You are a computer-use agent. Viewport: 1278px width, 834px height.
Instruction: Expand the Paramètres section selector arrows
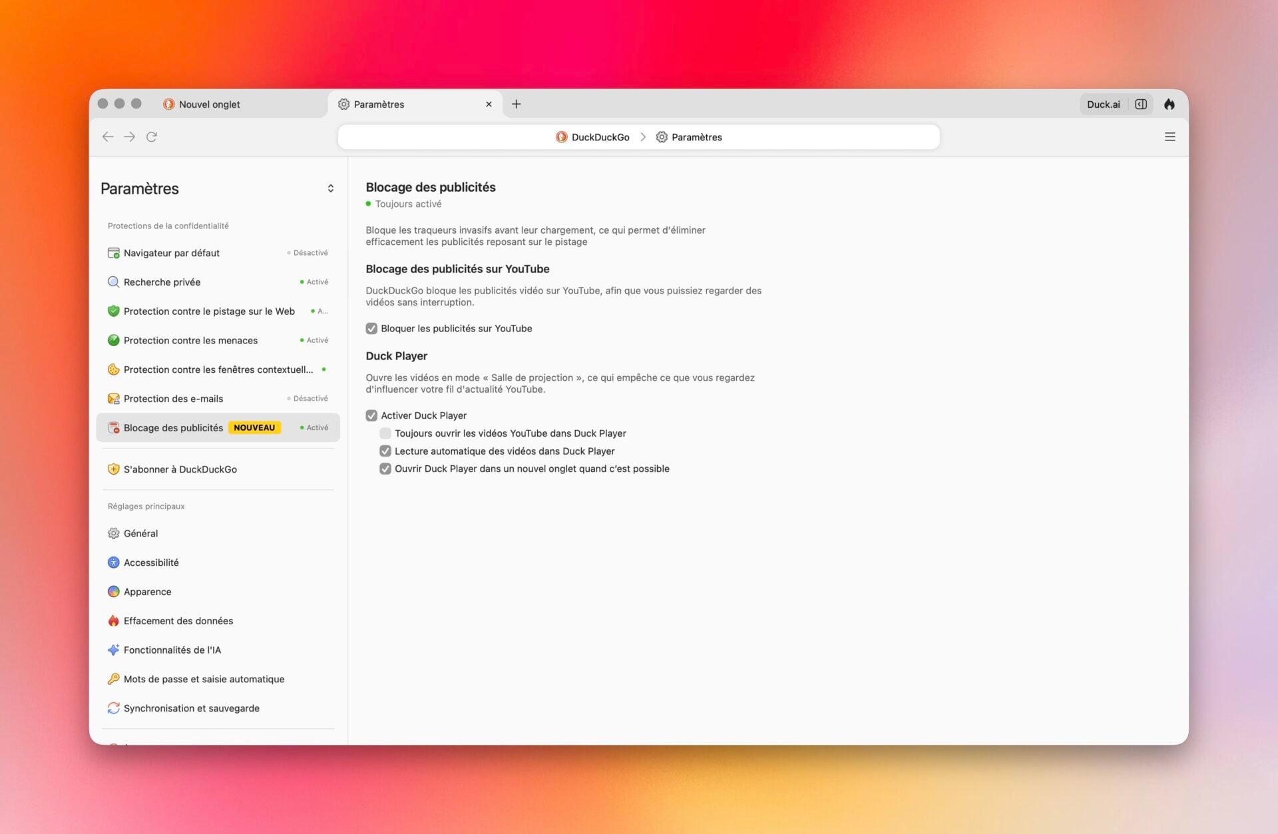point(330,189)
